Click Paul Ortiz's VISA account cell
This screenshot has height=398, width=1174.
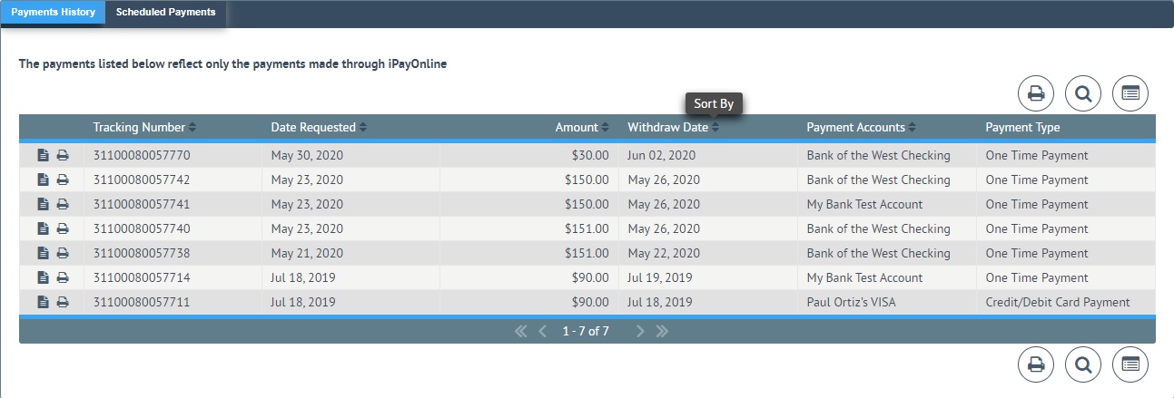[851, 302]
